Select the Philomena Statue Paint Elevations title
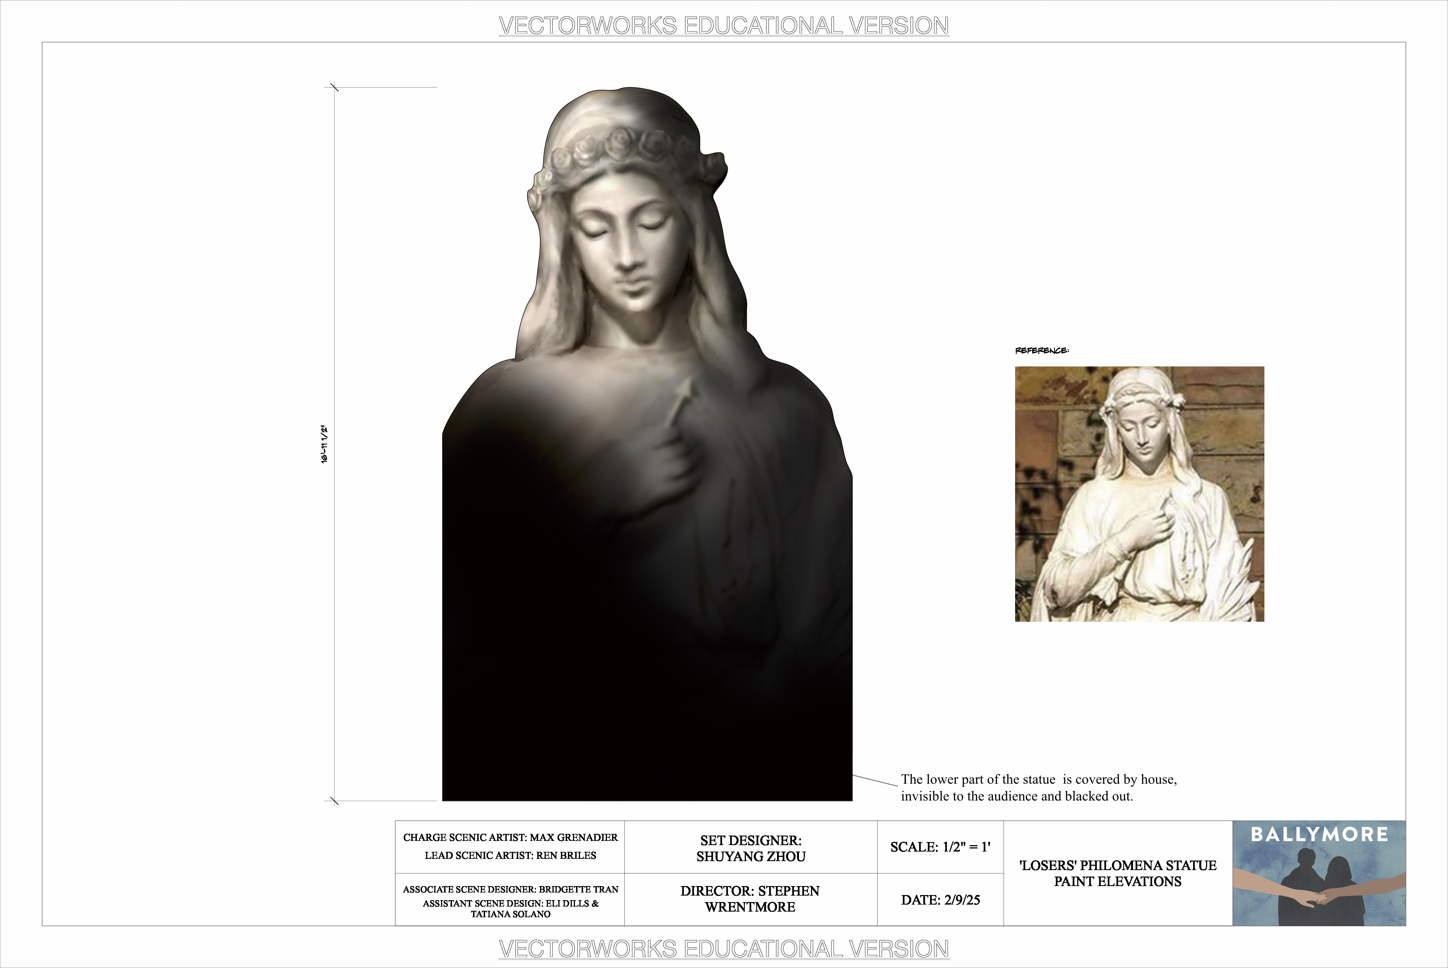Screen dimensions: 1448x968 coord(1117,873)
